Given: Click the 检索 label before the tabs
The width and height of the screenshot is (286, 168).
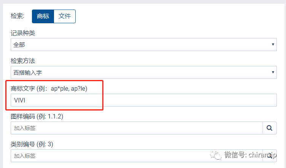Looking at the screenshot, I should point(17,16).
